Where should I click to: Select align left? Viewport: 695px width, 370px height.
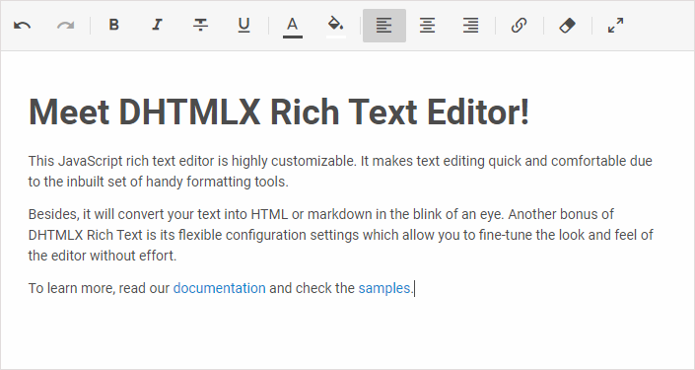pos(384,26)
